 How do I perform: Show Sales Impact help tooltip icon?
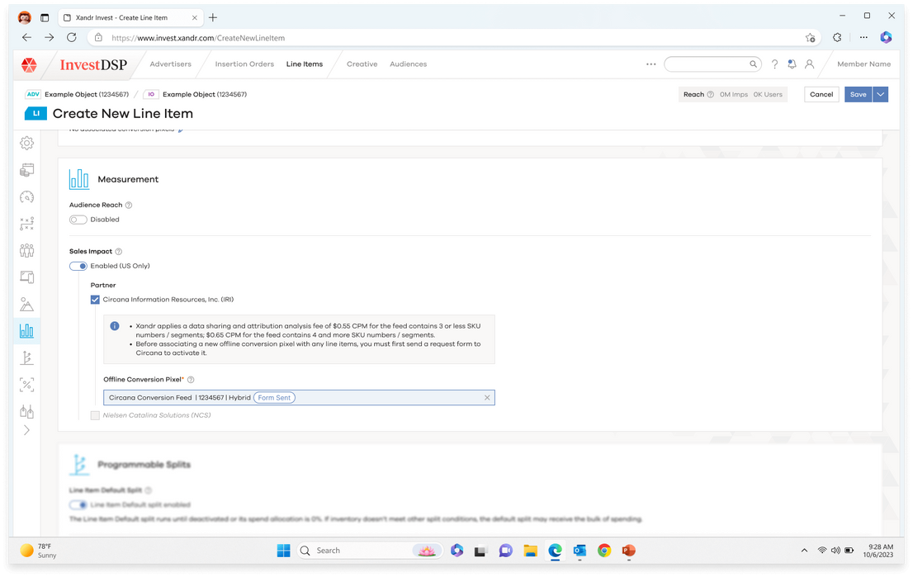(119, 252)
